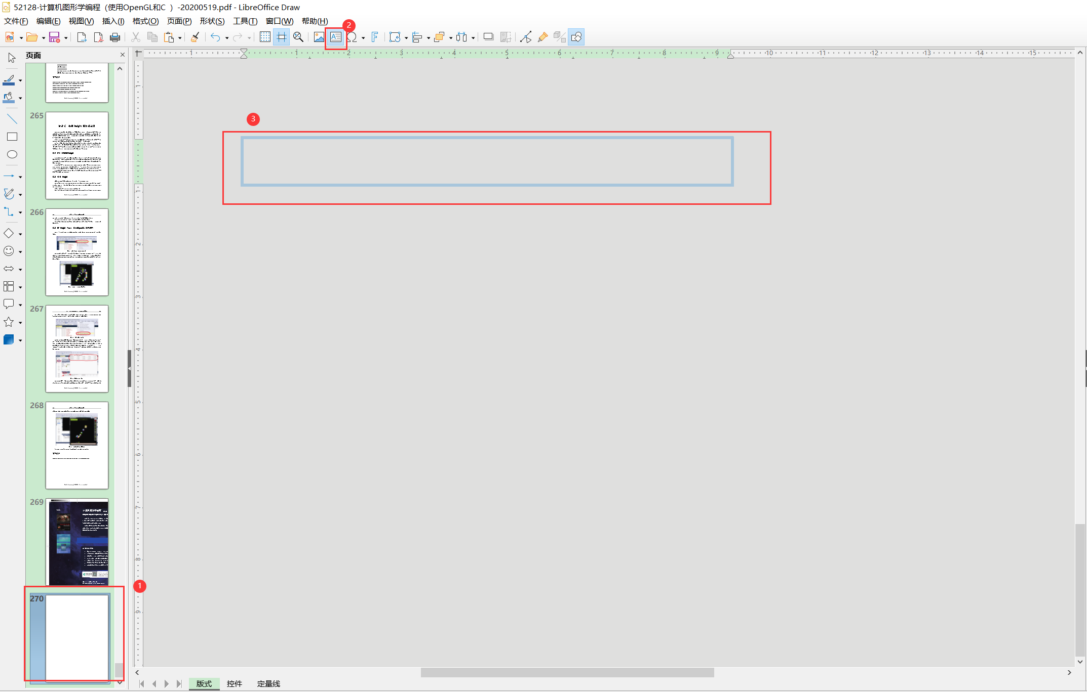Open the 编辑(E) menu
Image resolution: width=1087 pixels, height=692 pixels.
49,21
